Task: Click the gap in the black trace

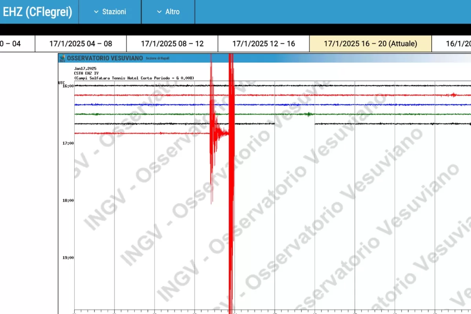Action: (294, 124)
